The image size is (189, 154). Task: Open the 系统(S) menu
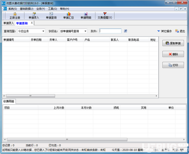pyautogui.click(x=13, y=9)
